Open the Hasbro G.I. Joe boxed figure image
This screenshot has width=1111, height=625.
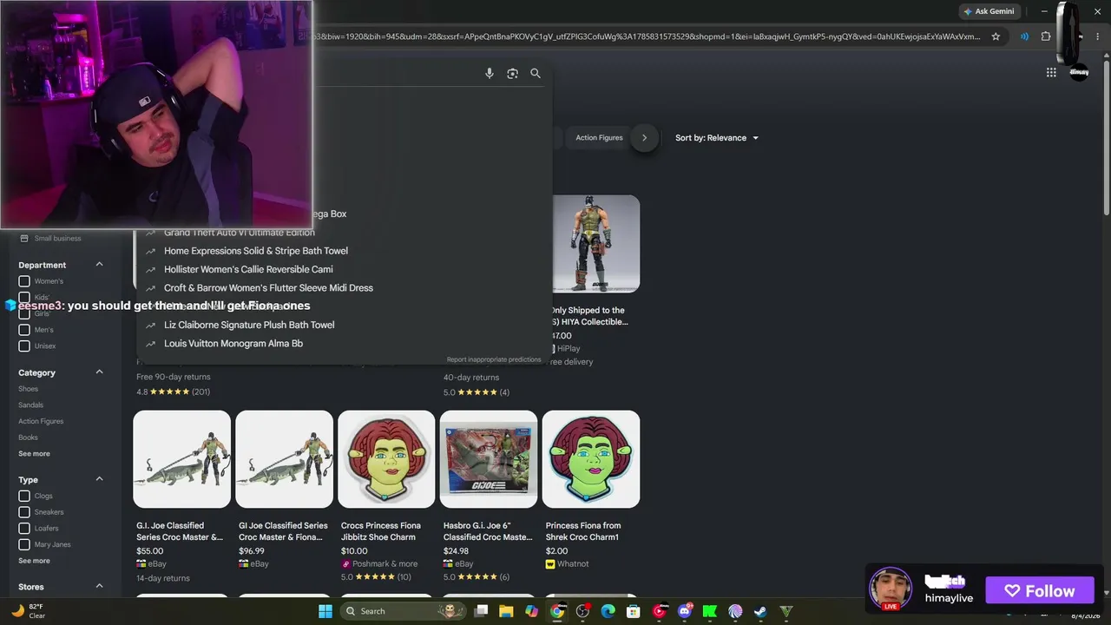tap(489, 459)
